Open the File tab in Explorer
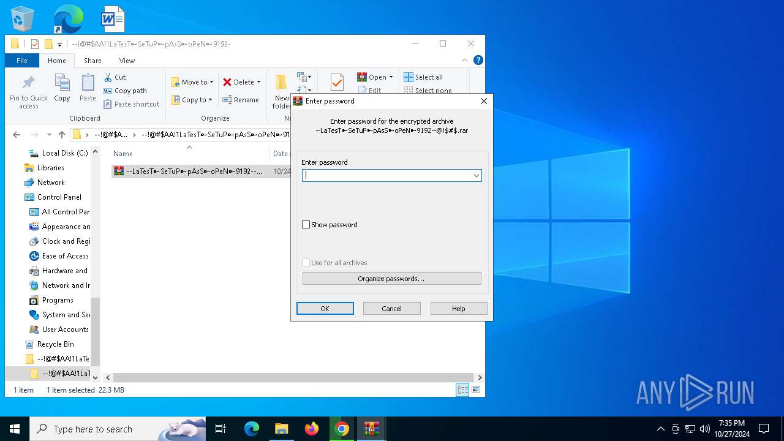This screenshot has height=441, width=784. 22,61
